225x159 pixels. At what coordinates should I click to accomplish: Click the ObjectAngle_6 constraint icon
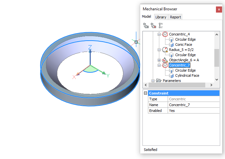click(x=165, y=60)
